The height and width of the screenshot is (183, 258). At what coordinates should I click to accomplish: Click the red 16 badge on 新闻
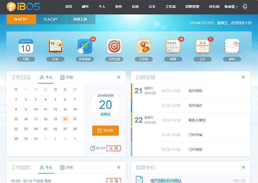click(181, 39)
